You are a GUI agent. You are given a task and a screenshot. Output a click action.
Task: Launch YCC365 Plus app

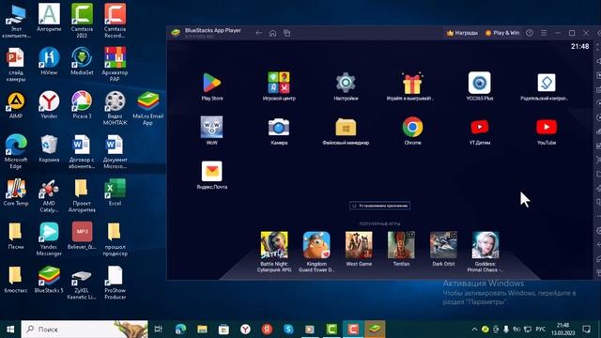[479, 83]
